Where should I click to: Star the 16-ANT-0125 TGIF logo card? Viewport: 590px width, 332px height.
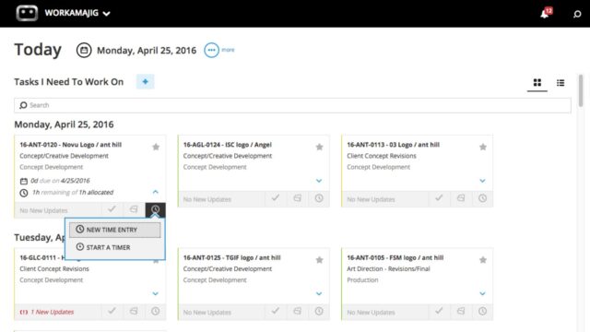319,260
